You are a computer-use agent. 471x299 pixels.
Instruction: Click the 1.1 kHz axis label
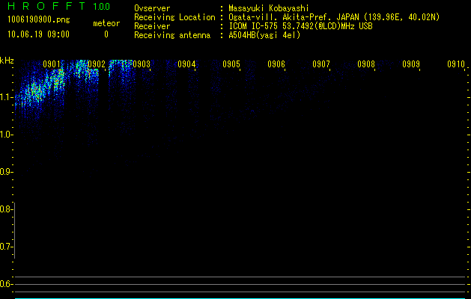pyautogui.click(x=6, y=97)
